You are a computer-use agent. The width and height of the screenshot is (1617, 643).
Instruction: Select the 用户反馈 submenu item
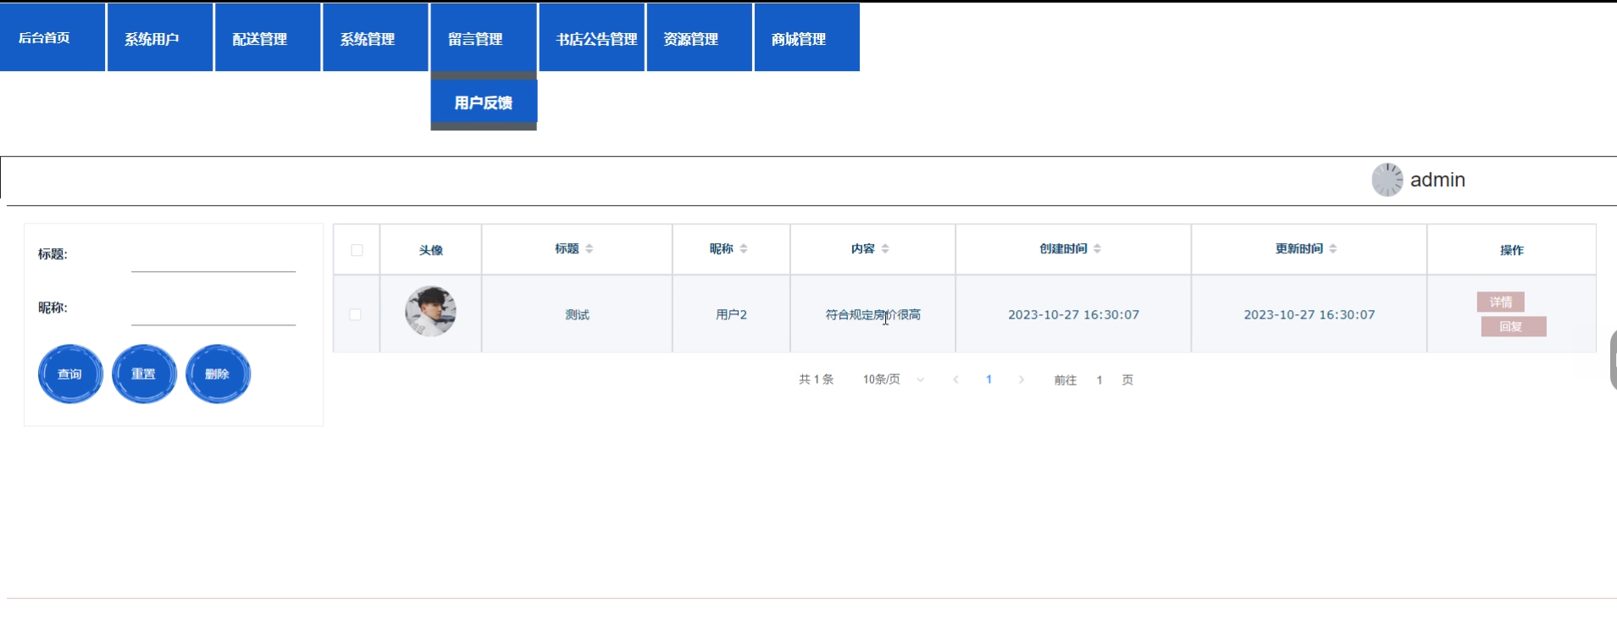click(484, 103)
